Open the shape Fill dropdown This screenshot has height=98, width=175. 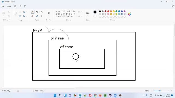coord(80,16)
